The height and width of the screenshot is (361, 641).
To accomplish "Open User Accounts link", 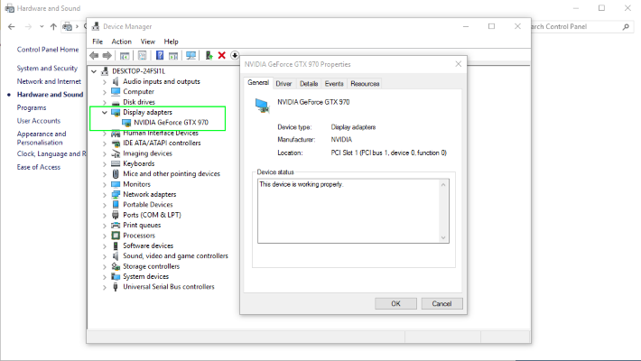I will click(39, 121).
